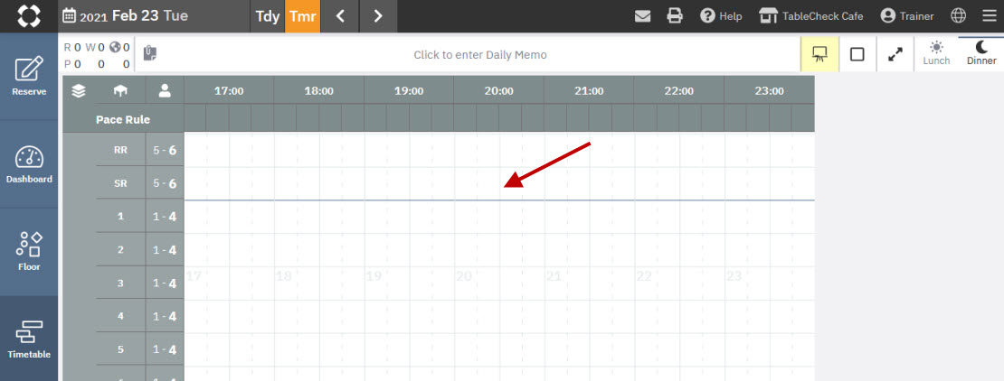Click the layers stack column icon
The width and height of the screenshot is (1004, 381).
click(79, 91)
